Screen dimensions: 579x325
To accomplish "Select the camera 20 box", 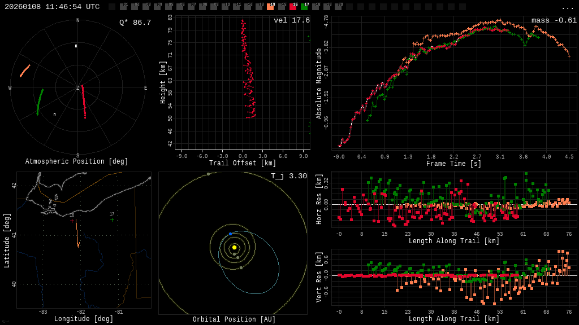I will pos(338,7).
